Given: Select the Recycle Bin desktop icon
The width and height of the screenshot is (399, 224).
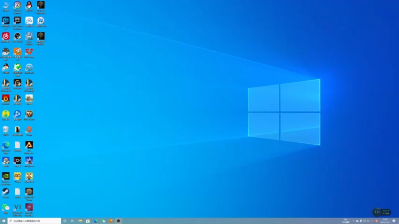Looking at the screenshot, I should [5, 131].
